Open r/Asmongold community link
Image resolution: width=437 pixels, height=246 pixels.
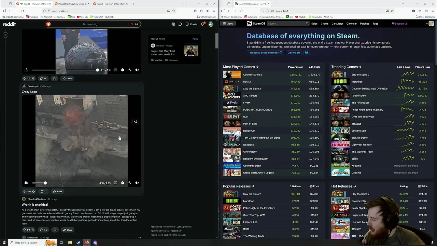tap(33, 86)
